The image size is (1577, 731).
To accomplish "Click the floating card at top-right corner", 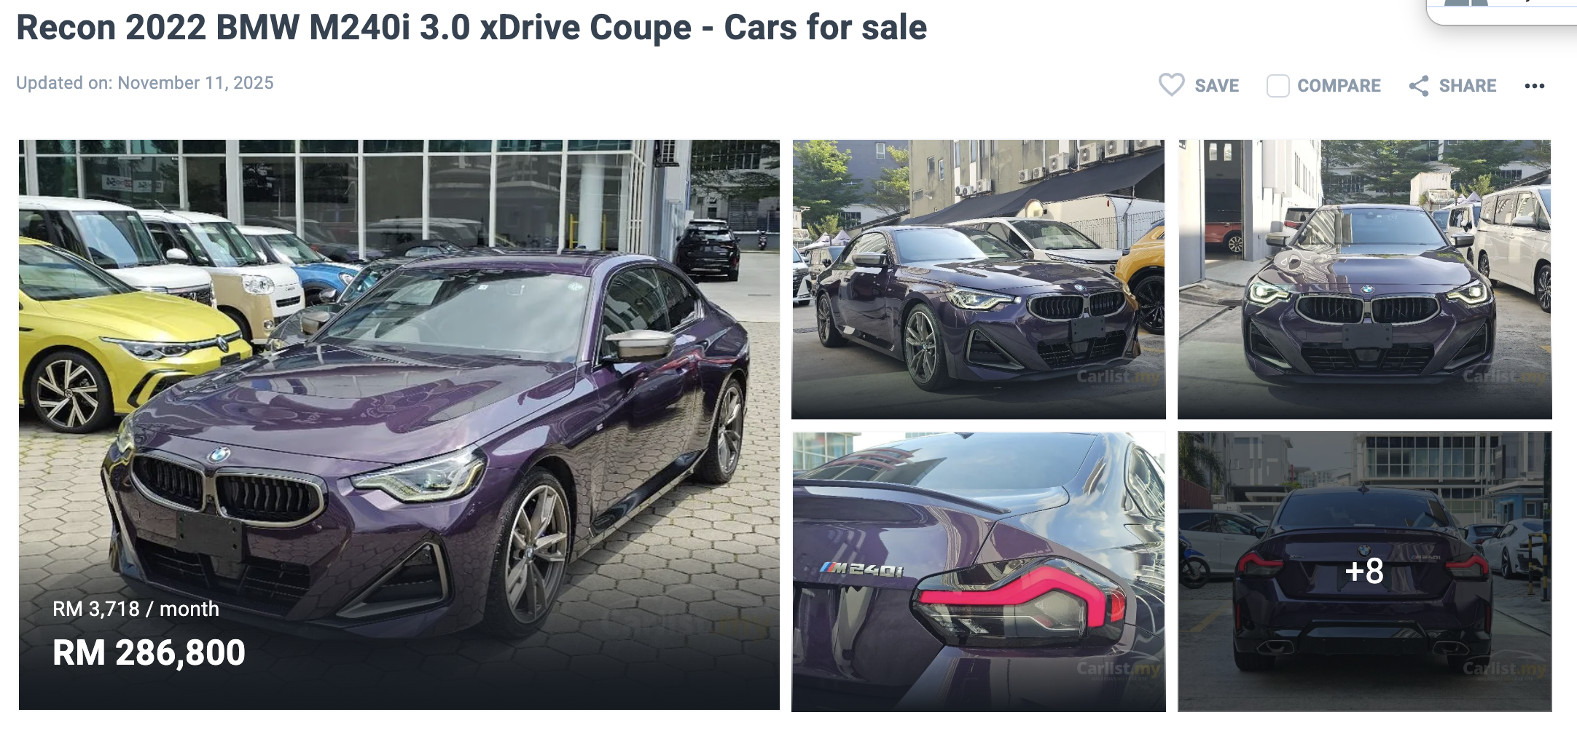I will (x=1501, y=12).
